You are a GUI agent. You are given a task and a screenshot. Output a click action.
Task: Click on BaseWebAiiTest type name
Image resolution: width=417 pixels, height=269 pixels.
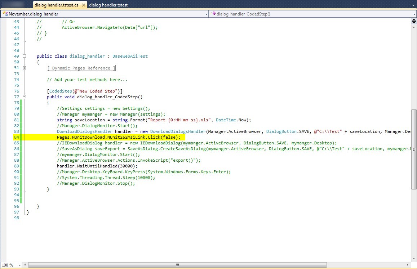[130, 56]
